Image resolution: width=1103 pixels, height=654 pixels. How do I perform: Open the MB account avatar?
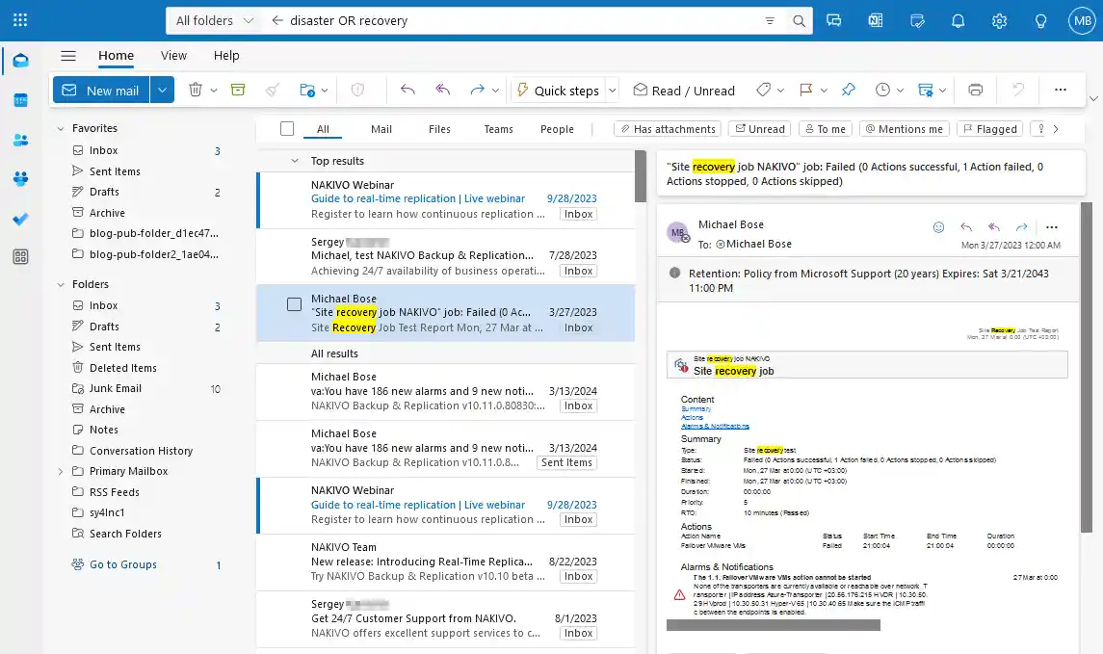(1082, 20)
